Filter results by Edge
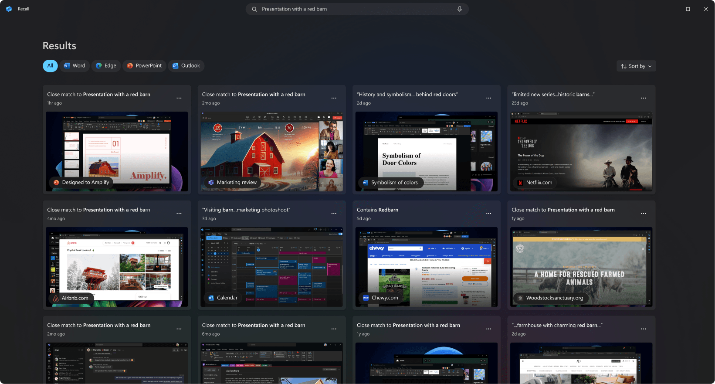This screenshot has height=384, width=715. click(x=106, y=66)
